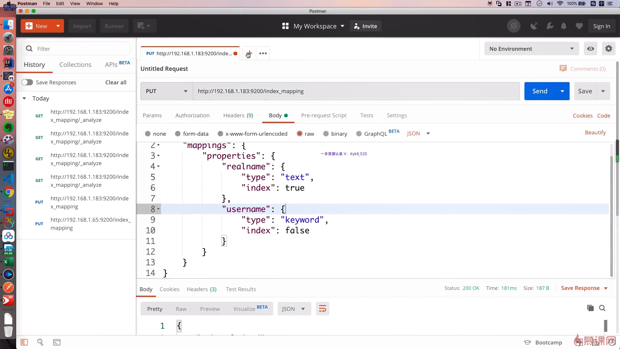Click the environment quick look eye icon
Image resolution: width=620 pixels, height=349 pixels.
(590, 49)
